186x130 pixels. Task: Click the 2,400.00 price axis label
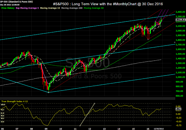[x=180, y=12]
